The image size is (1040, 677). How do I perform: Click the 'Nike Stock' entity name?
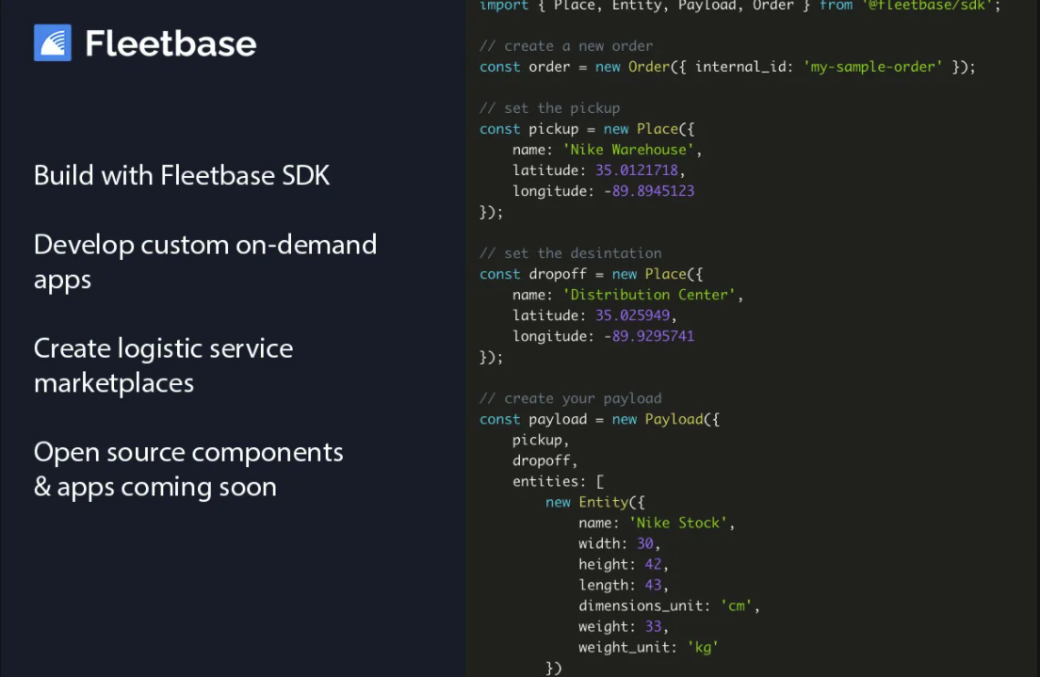(x=679, y=523)
